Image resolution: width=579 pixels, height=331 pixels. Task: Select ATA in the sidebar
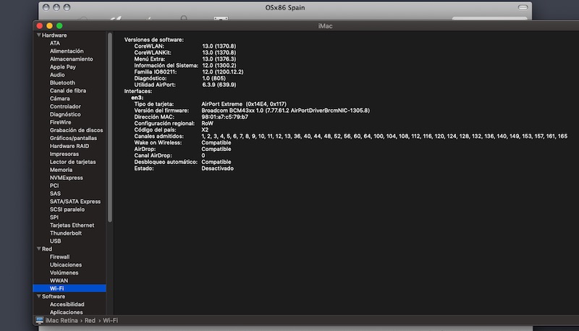coord(55,43)
